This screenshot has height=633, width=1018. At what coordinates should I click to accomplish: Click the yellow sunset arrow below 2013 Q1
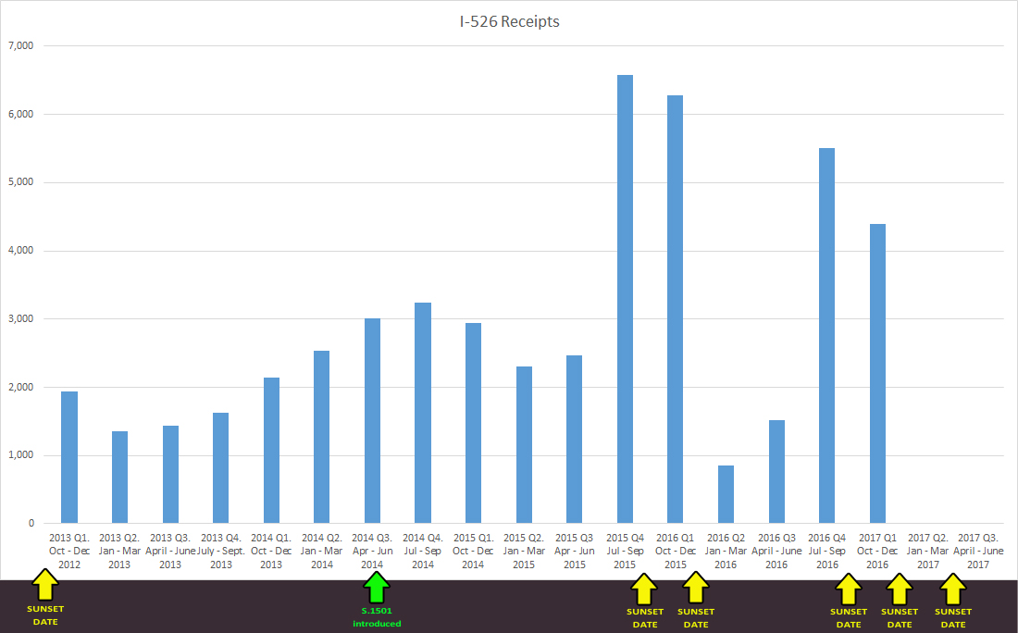pyautogui.click(x=44, y=587)
